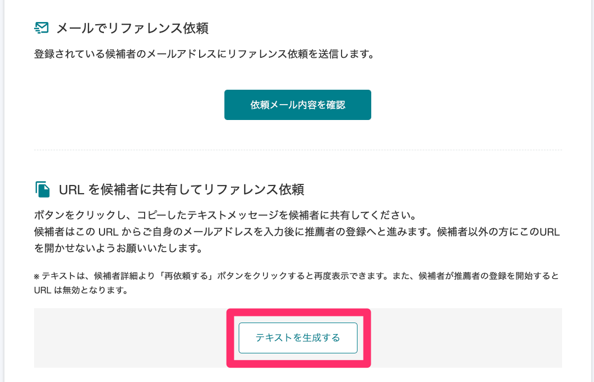Click the メールでリファレンス依頼 heading text
This screenshot has height=382, width=594.
(132, 29)
